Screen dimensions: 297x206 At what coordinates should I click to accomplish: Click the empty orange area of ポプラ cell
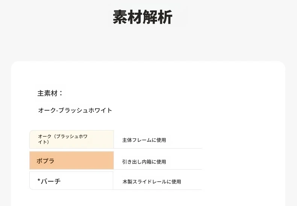point(86,161)
